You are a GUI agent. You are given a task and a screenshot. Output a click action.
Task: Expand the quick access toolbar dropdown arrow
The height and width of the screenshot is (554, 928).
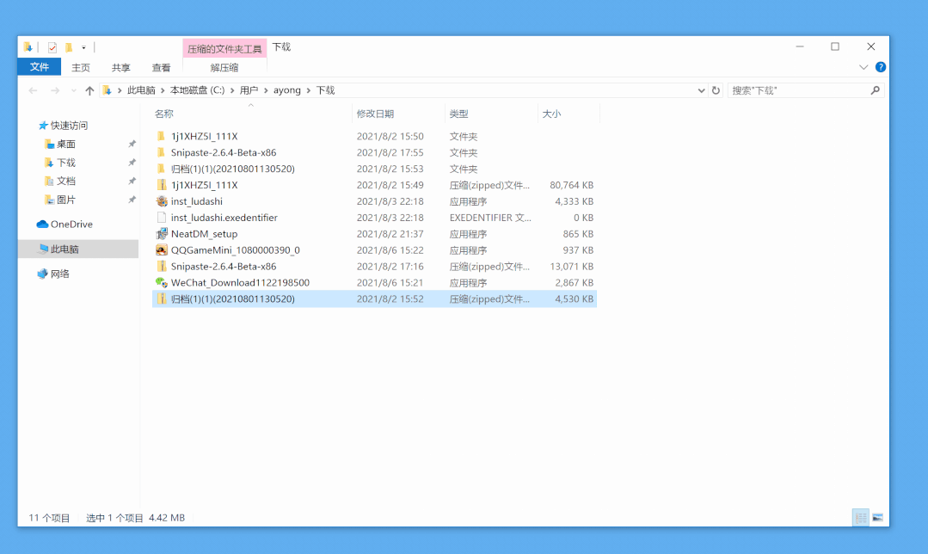[x=83, y=46]
